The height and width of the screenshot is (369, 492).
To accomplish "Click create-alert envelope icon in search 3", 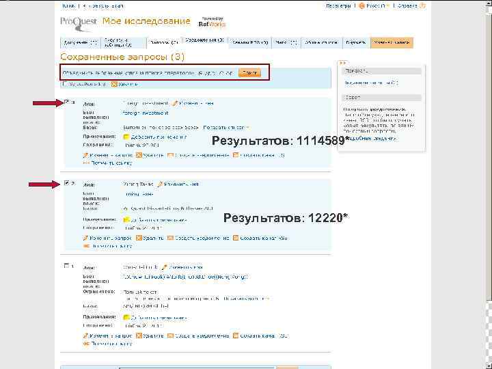I will 170,155.
